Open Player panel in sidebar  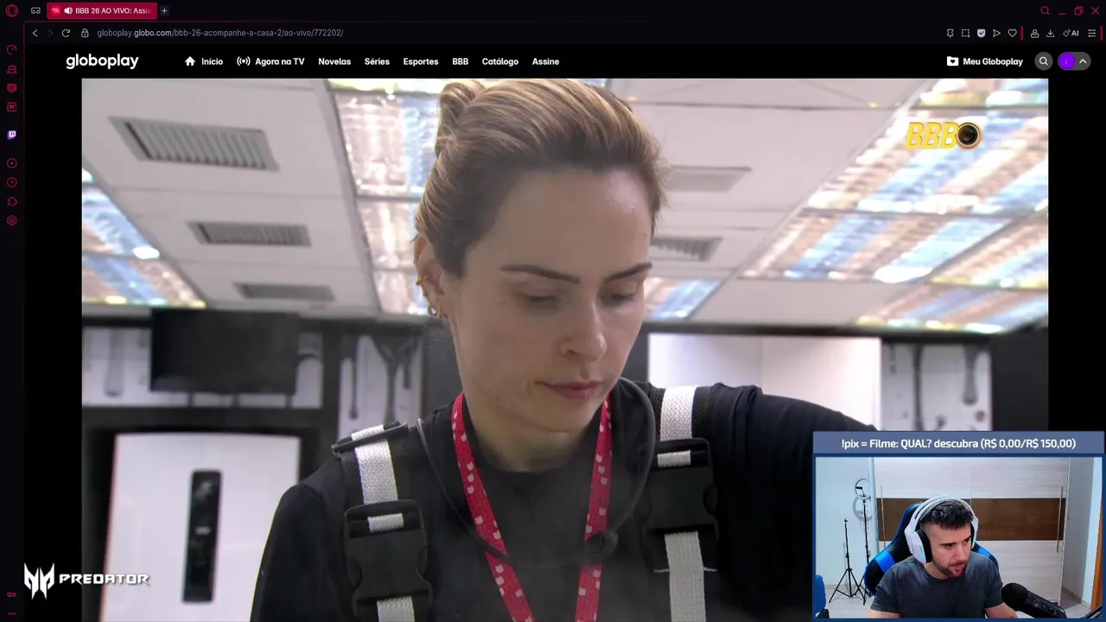[x=12, y=163]
